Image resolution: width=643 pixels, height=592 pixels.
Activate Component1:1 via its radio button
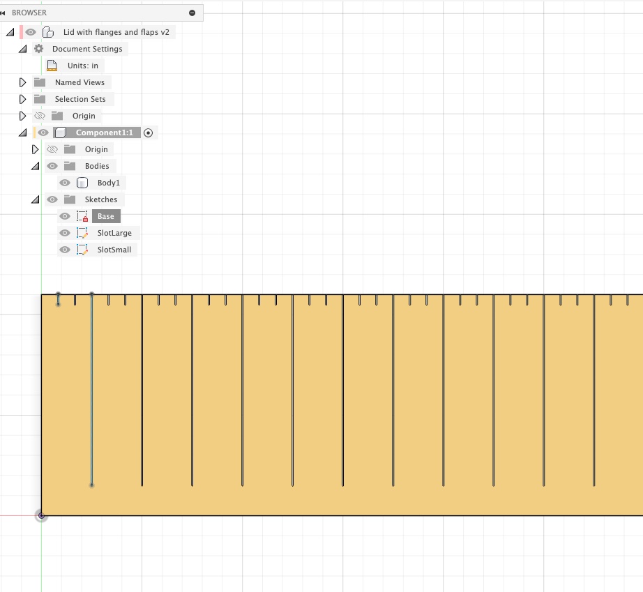tap(149, 132)
